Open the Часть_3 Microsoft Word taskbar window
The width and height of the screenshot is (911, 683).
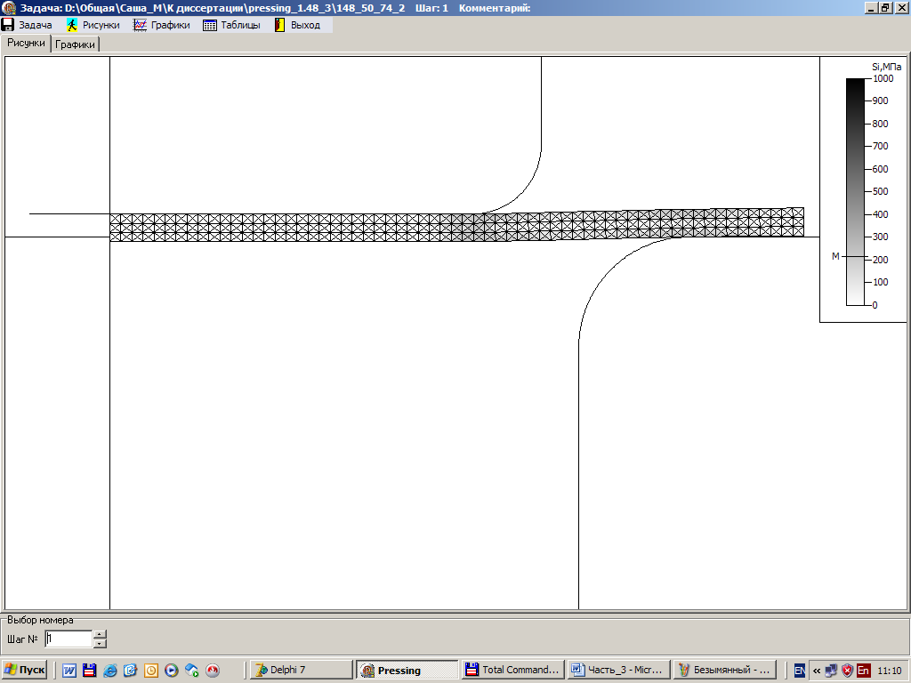click(x=617, y=670)
